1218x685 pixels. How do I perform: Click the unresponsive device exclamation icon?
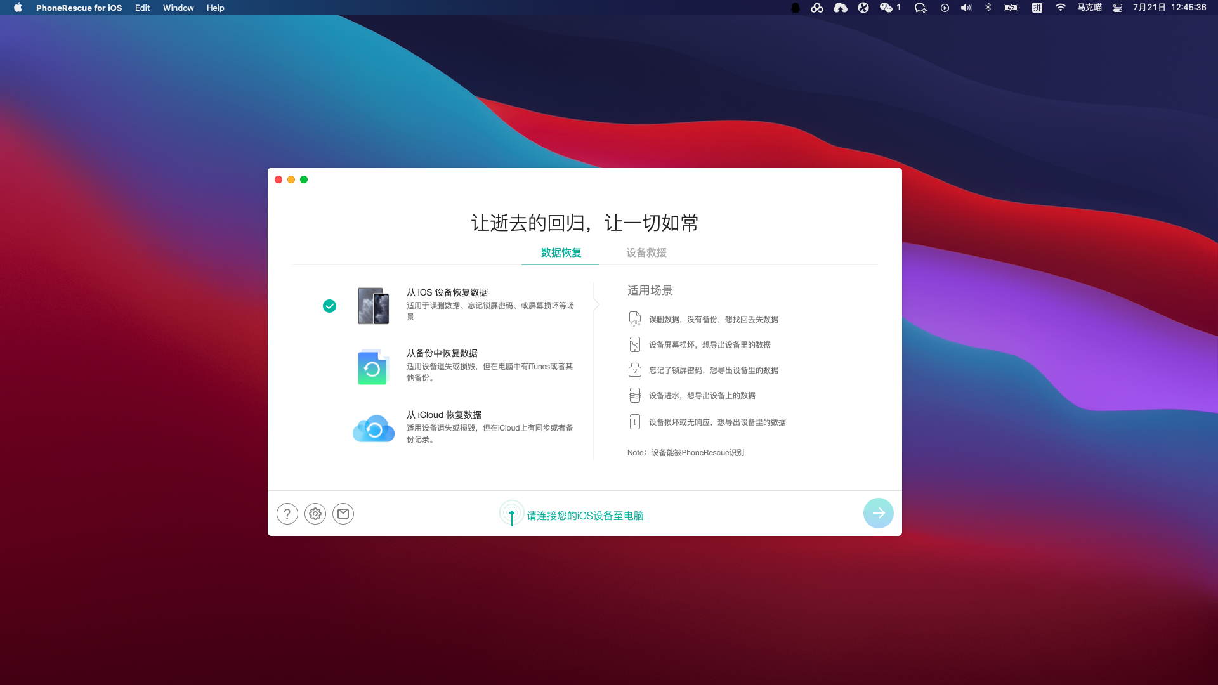pyautogui.click(x=634, y=422)
